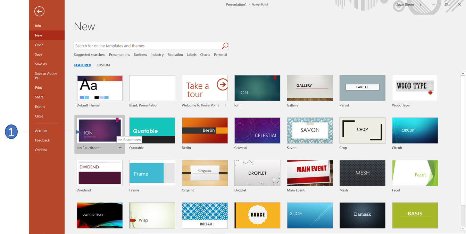This screenshot has height=234, width=466.
Task: Select the Mesh theme thumbnail
Action: 363,173
